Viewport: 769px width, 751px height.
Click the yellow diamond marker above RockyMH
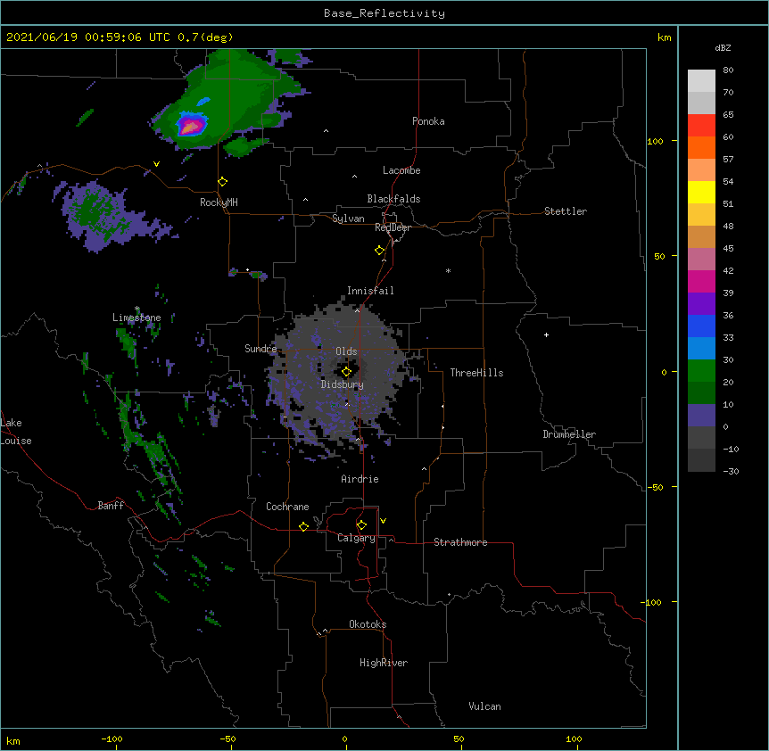(x=222, y=182)
